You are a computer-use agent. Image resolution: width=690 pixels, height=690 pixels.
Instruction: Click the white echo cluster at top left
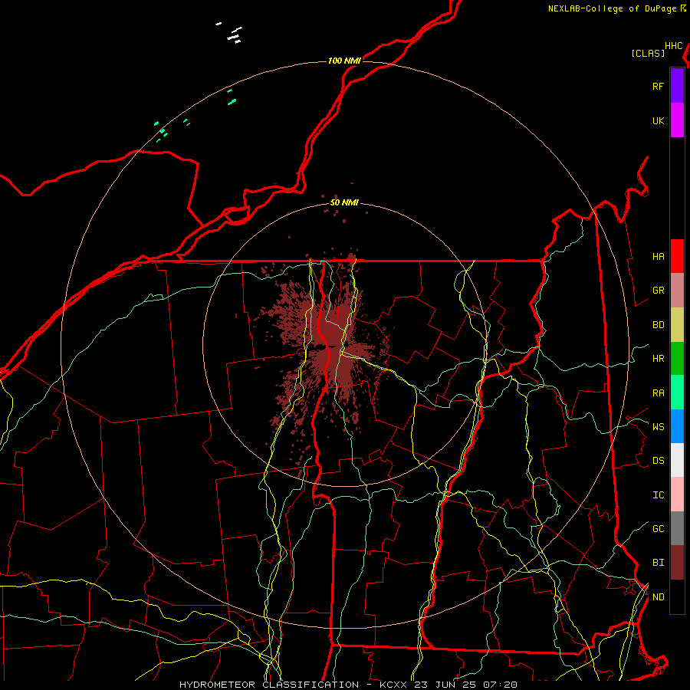(x=230, y=34)
